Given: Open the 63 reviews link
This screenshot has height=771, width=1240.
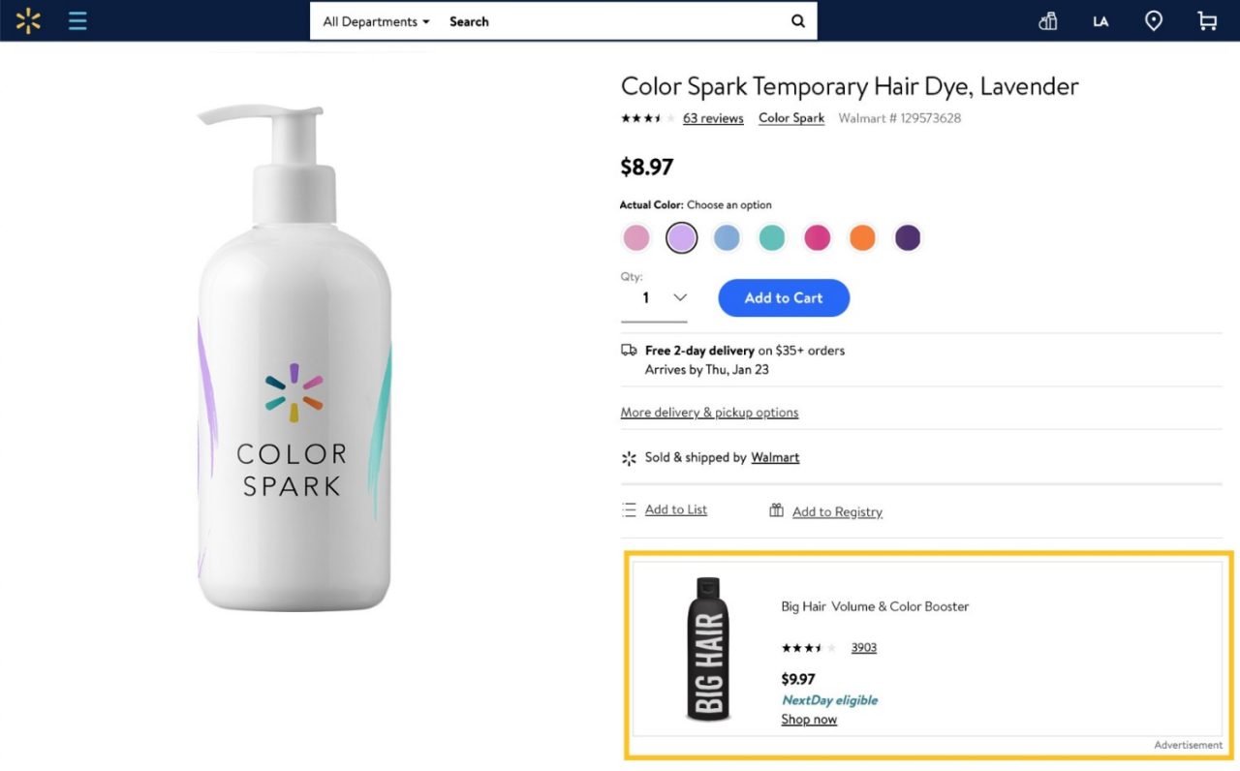Looking at the screenshot, I should 713,118.
